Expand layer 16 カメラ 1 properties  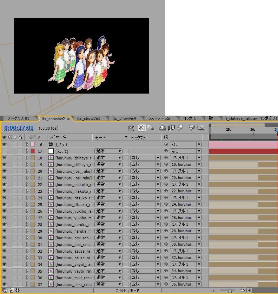[27, 144]
